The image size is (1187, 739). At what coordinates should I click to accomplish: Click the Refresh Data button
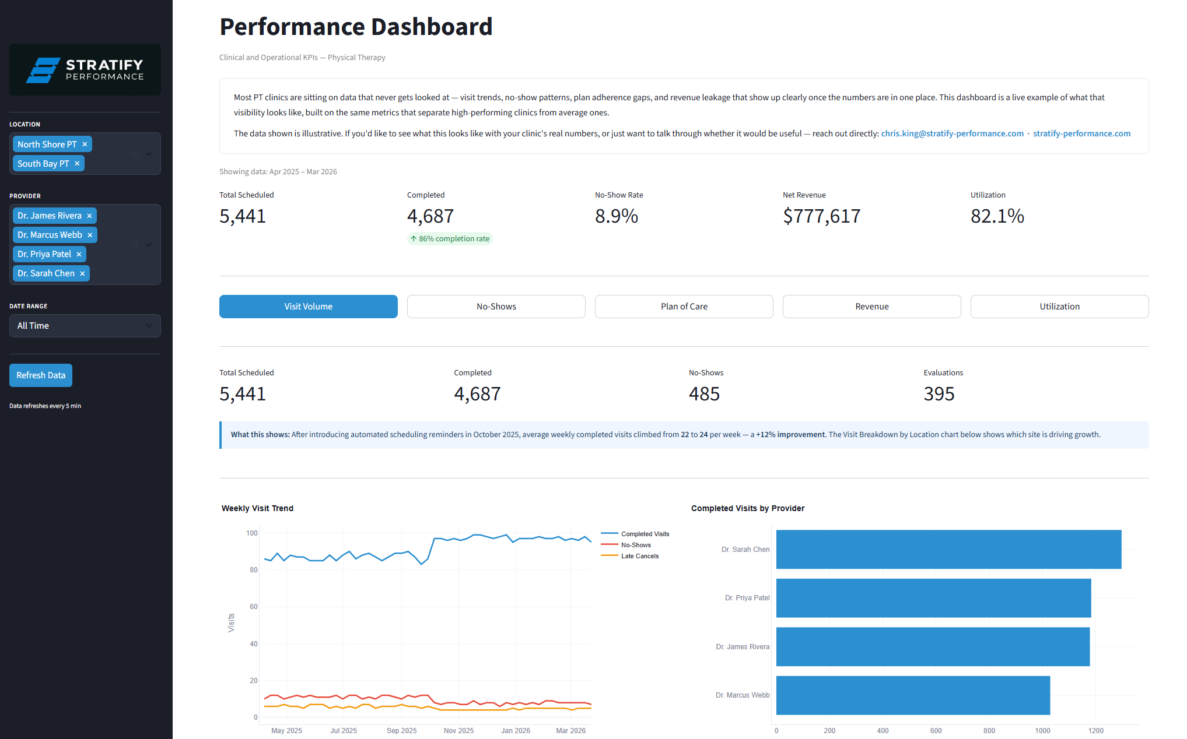[41, 375]
